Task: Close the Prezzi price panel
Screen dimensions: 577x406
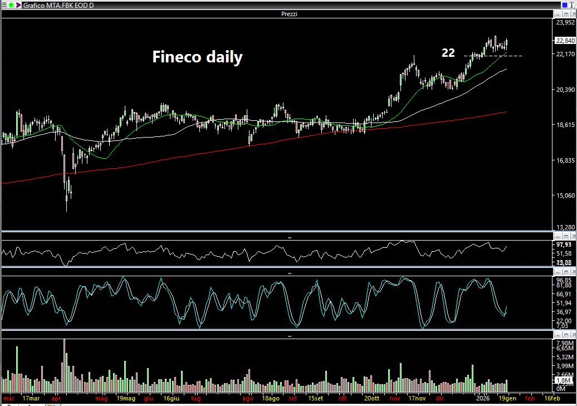Action: [573, 14]
